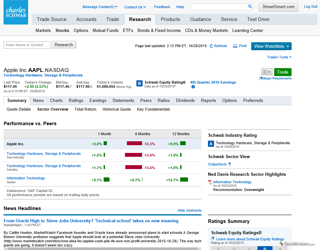Click the Industry Rating A badge

click(x=211, y=144)
